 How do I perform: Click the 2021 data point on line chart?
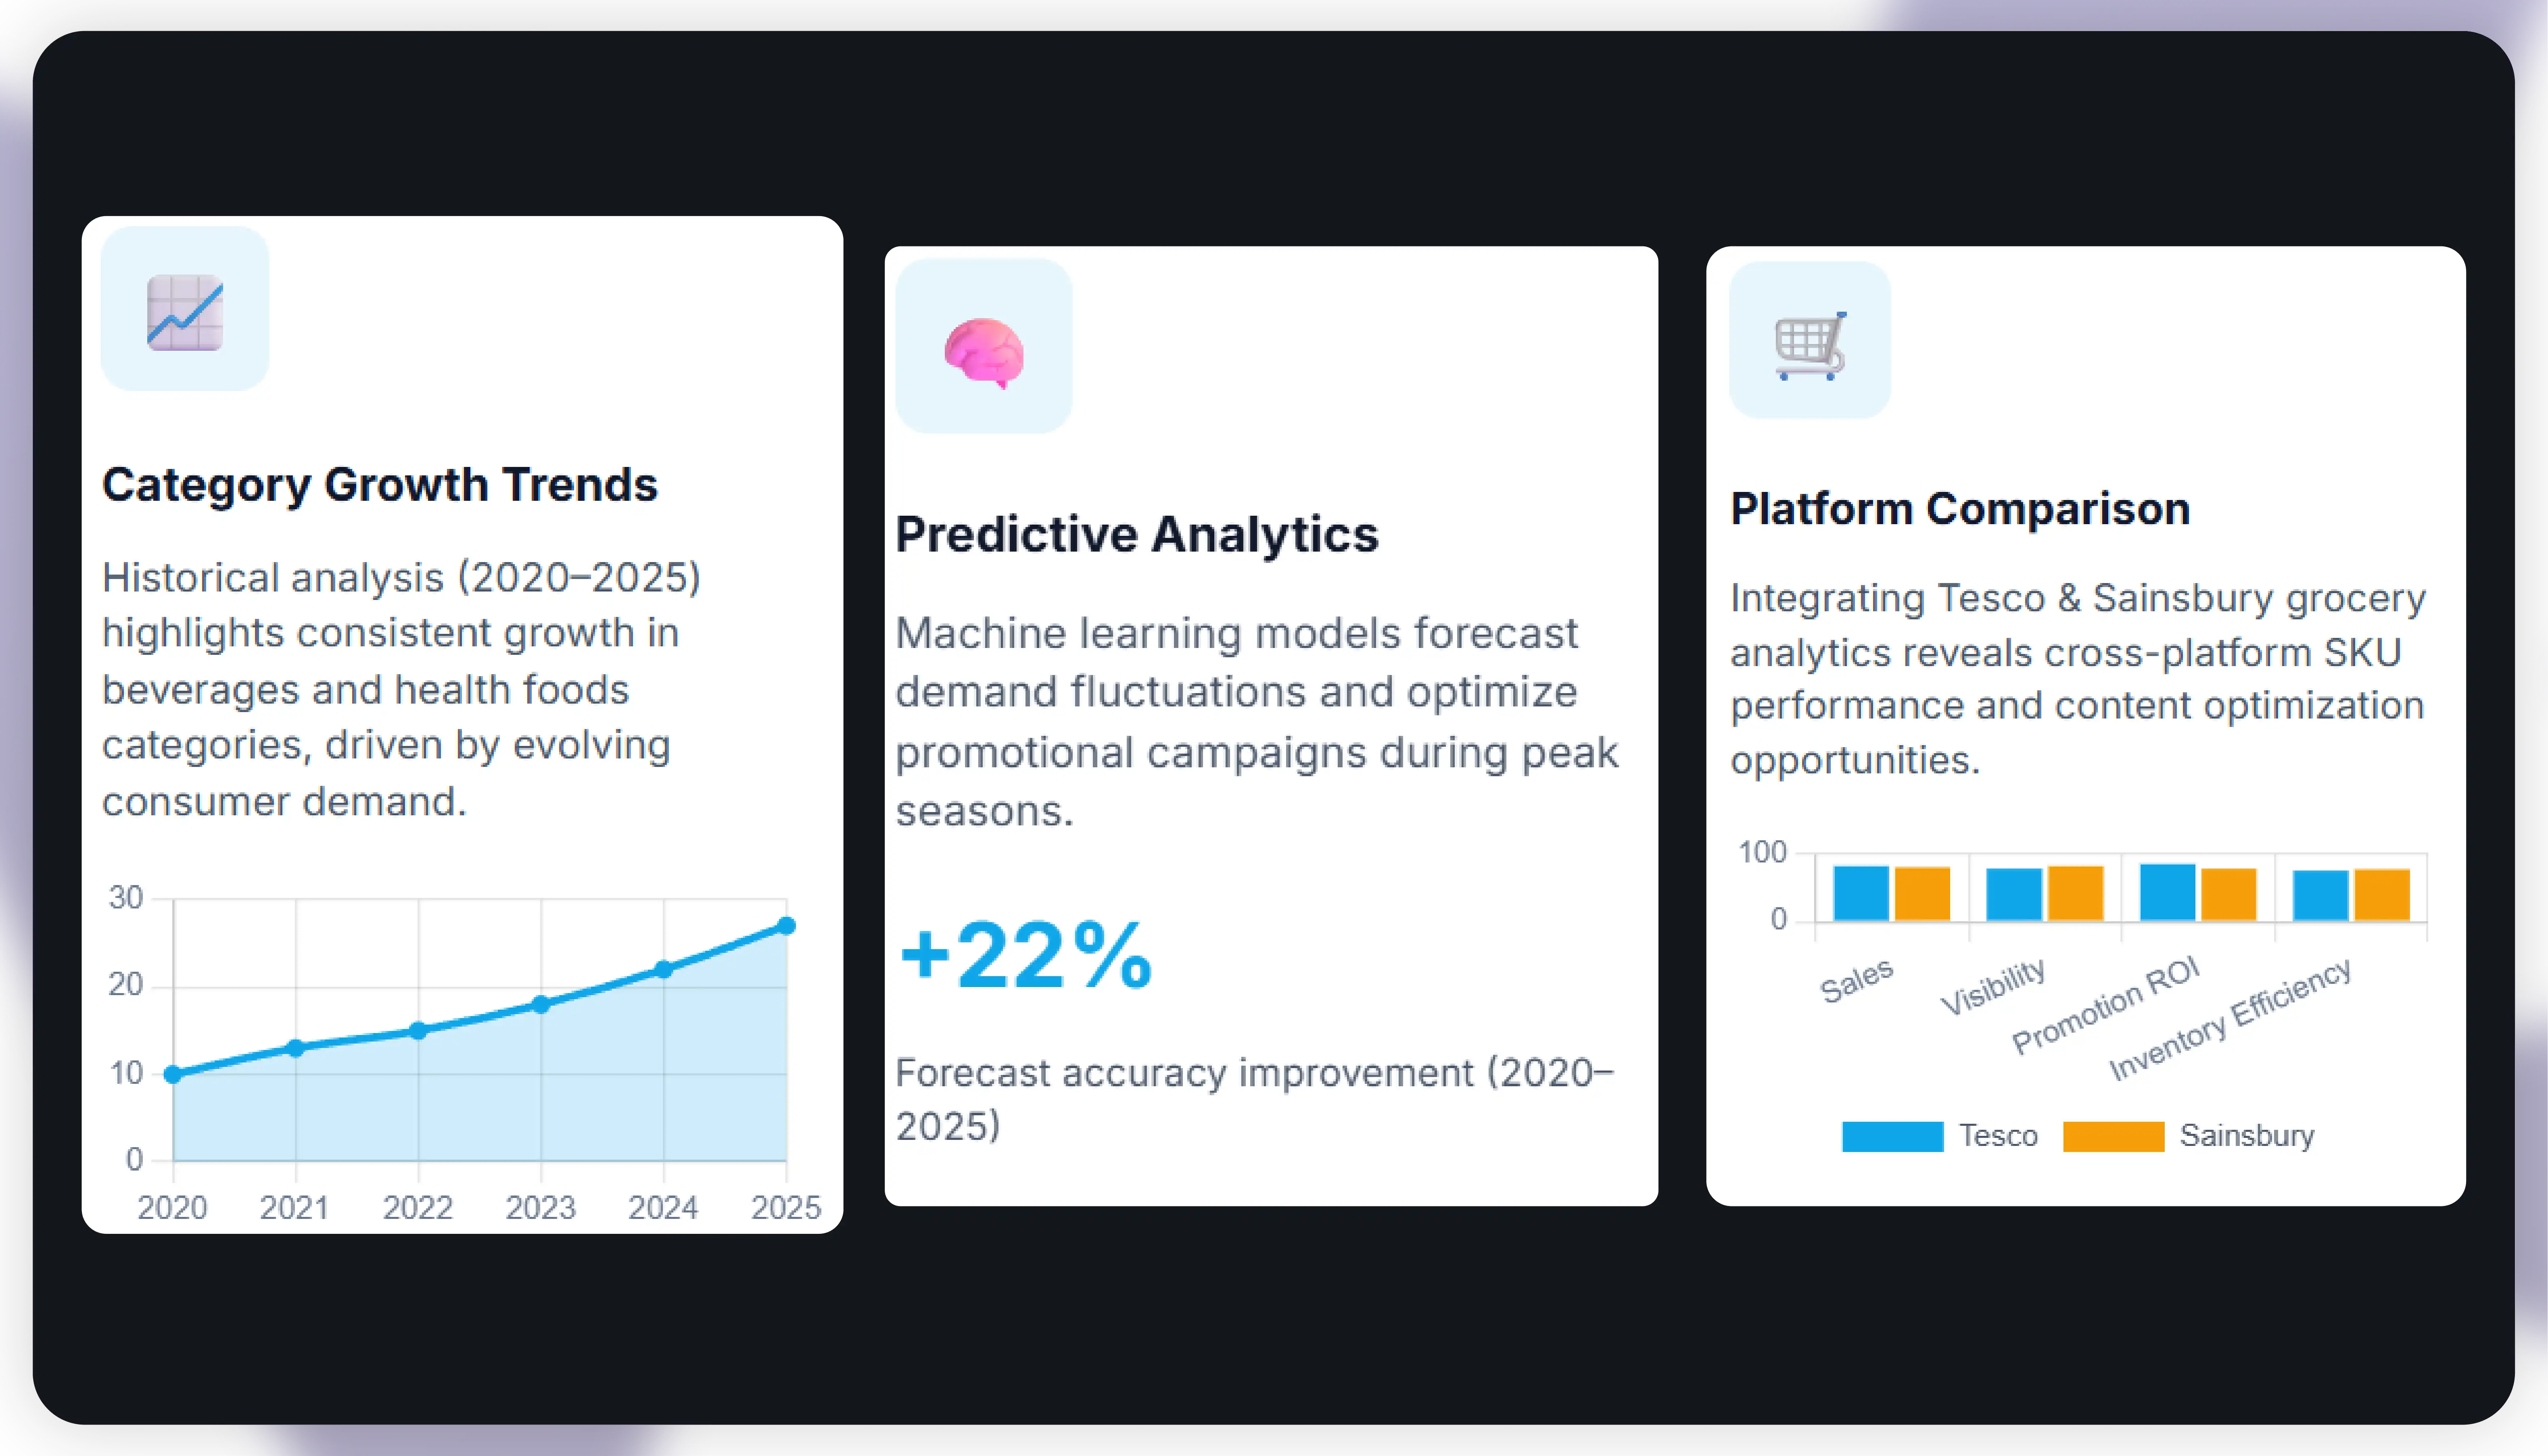295,1048
